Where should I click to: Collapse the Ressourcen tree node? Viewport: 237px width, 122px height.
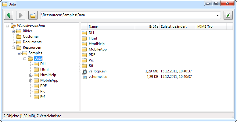(x=13, y=47)
